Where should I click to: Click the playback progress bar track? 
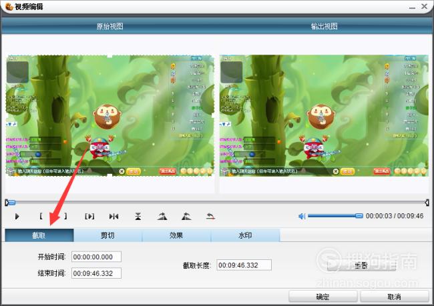tap(217, 203)
